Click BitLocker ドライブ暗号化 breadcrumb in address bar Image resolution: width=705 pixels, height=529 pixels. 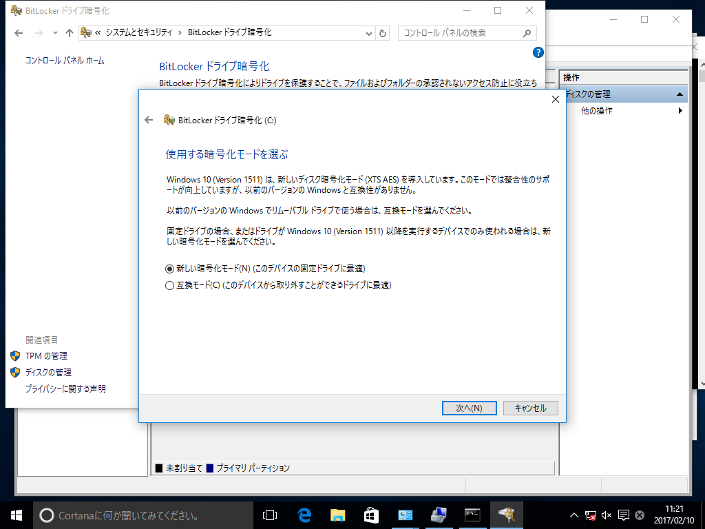(230, 32)
